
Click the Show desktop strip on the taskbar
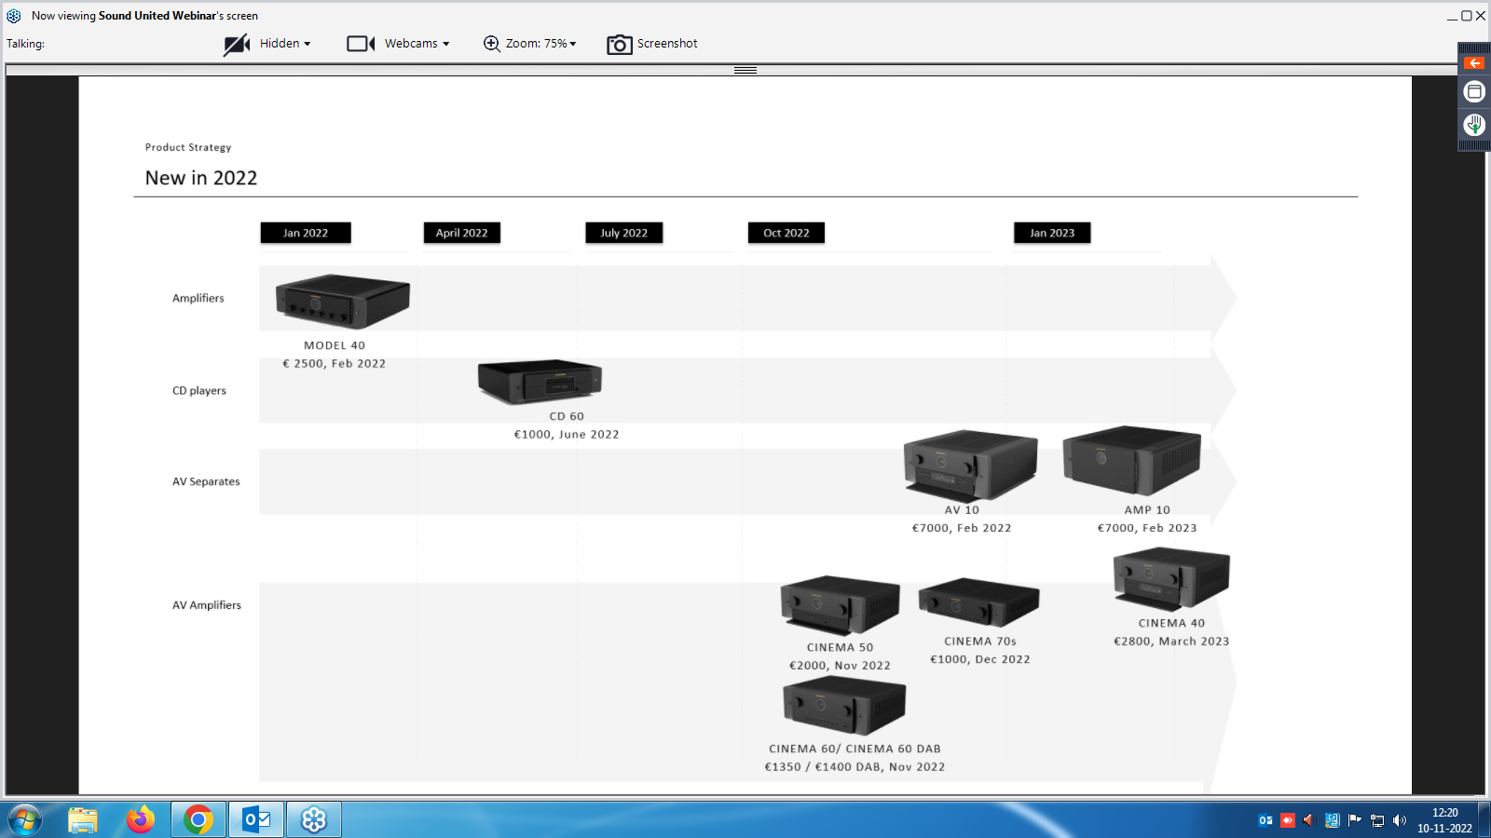[x=1484, y=820]
